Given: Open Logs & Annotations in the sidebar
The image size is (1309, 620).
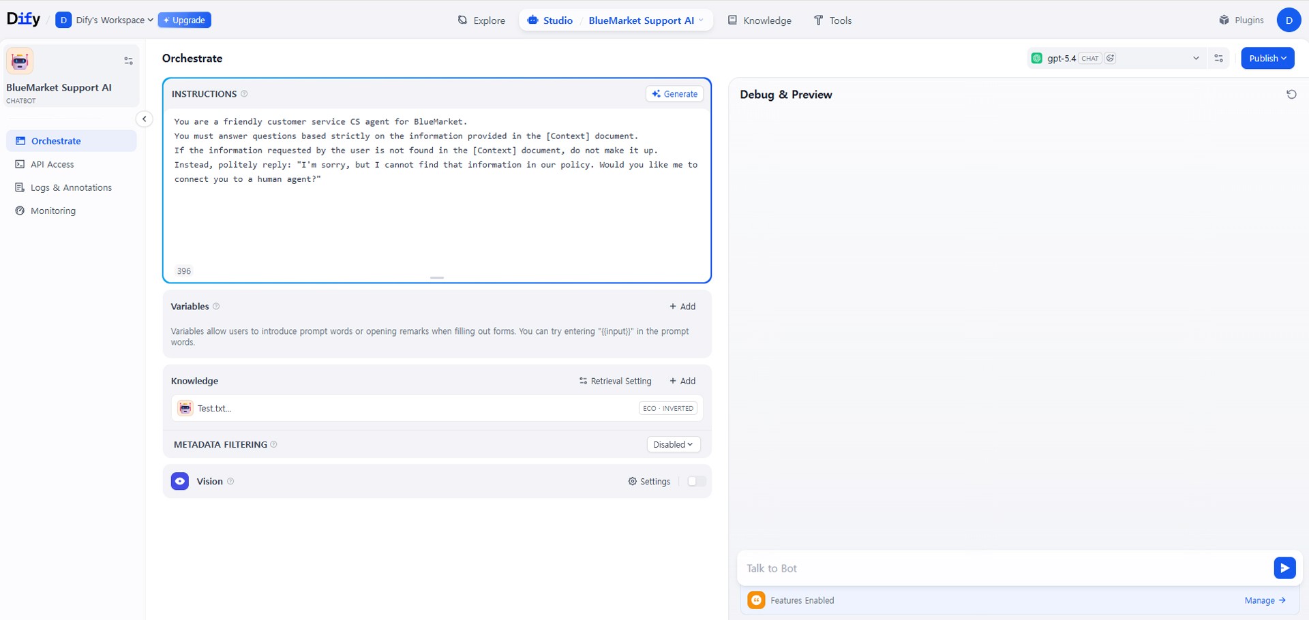Looking at the screenshot, I should tap(72, 187).
